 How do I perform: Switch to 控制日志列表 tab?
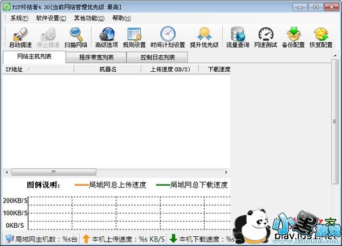[x=157, y=58]
